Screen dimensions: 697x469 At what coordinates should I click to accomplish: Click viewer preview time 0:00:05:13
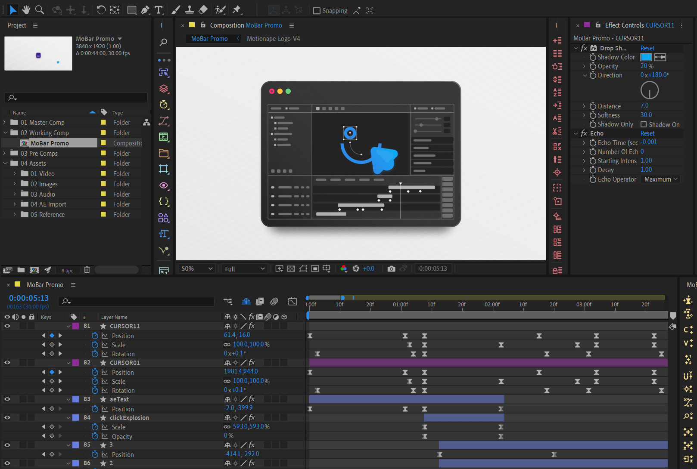433,268
